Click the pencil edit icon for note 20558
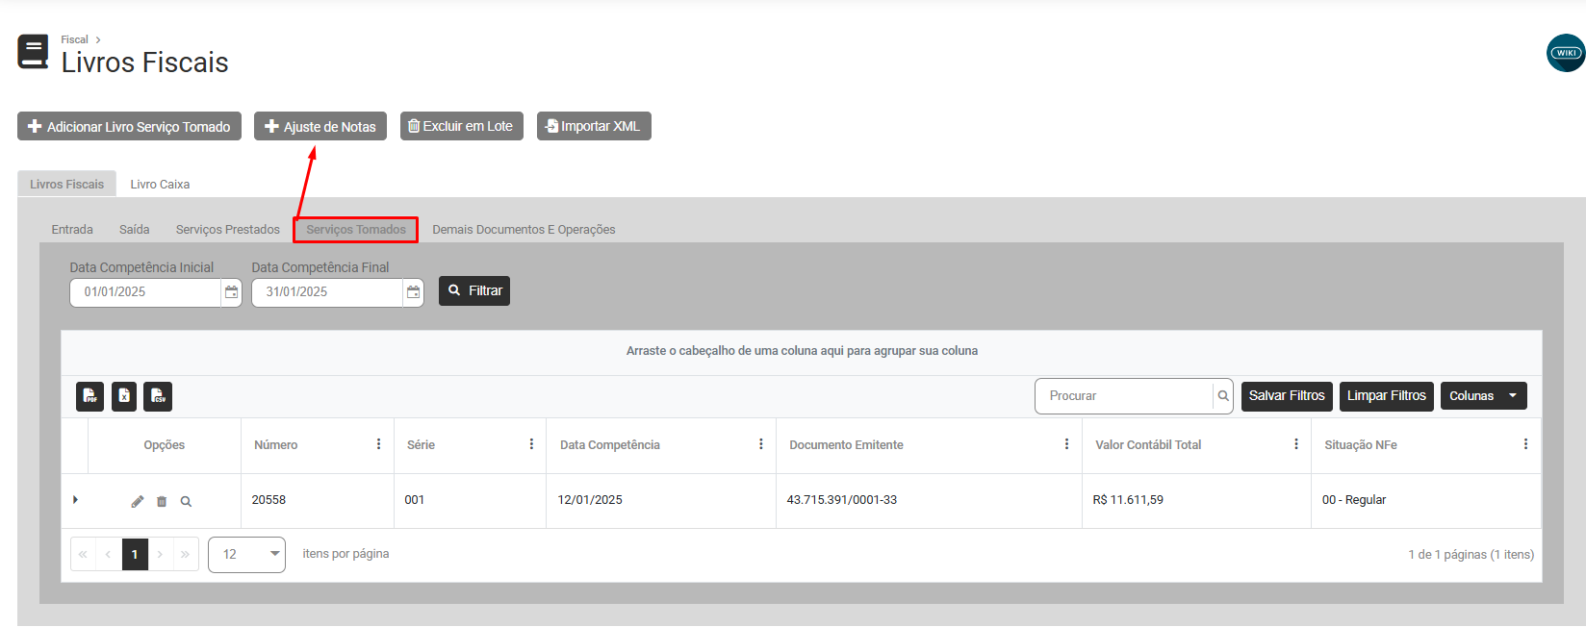This screenshot has width=1586, height=627. click(x=138, y=501)
